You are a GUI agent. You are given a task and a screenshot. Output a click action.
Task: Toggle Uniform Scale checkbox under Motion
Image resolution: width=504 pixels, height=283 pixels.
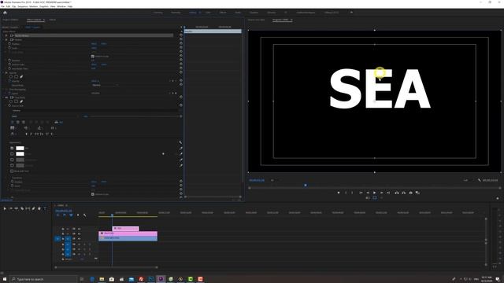(93, 56)
